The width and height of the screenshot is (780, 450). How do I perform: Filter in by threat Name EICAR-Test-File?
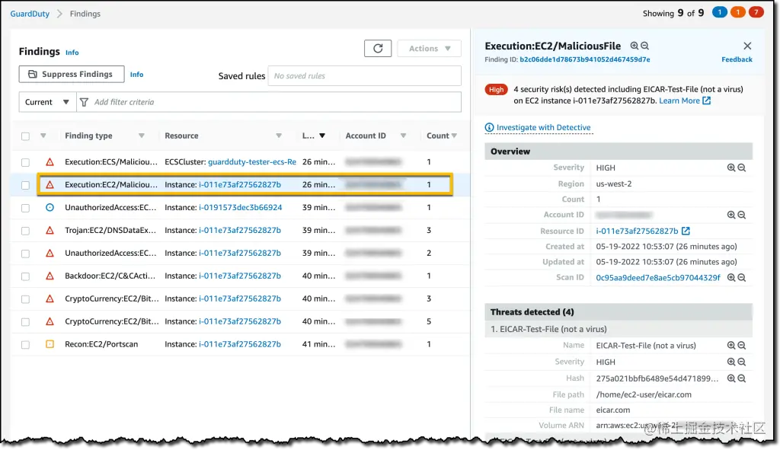point(730,345)
